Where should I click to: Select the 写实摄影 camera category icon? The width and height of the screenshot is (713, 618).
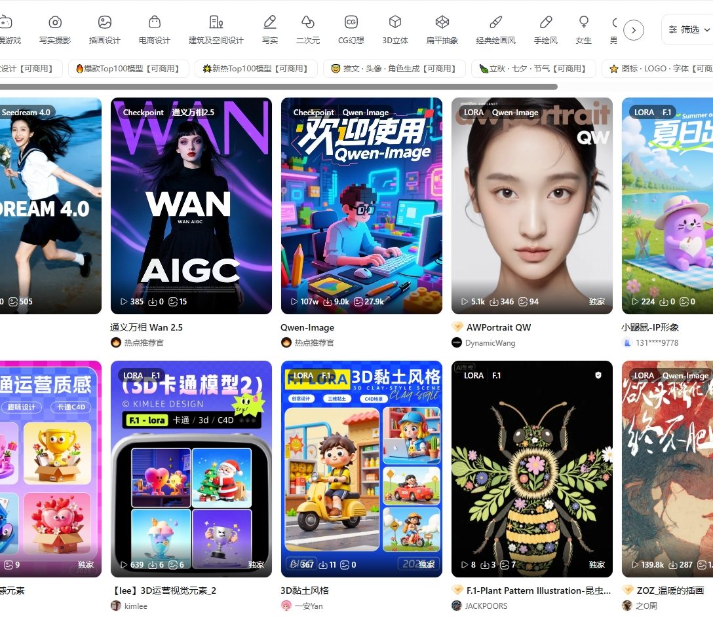(55, 23)
